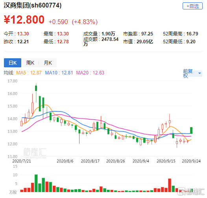Click the tall red volume bar near 2020/9/15
207x198 pixels.
tap(170, 185)
